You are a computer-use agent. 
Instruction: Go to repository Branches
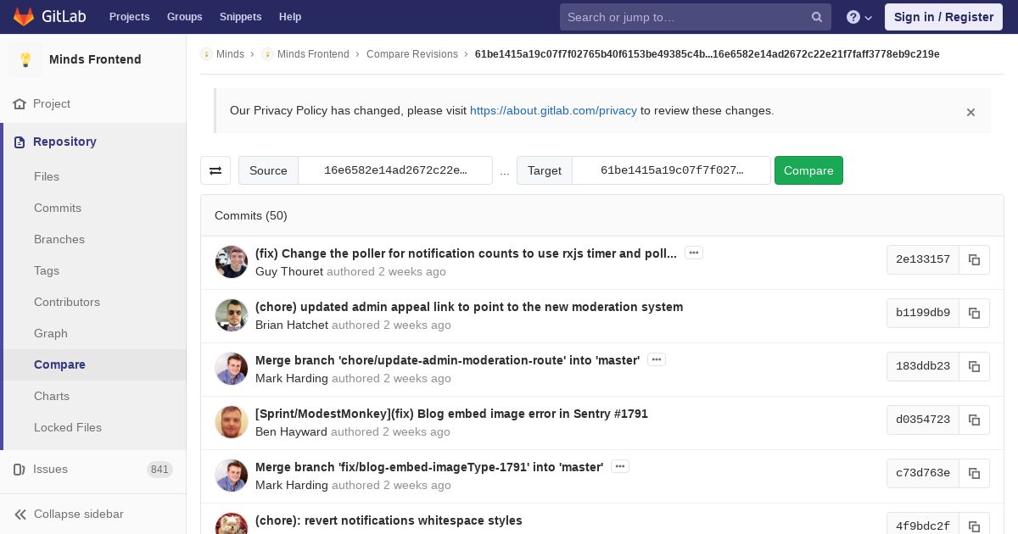(x=59, y=239)
